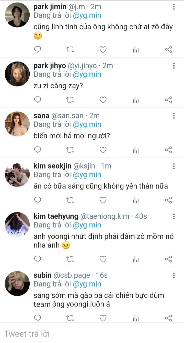Like kim seokjin's breakfast tweet

coord(103,200)
